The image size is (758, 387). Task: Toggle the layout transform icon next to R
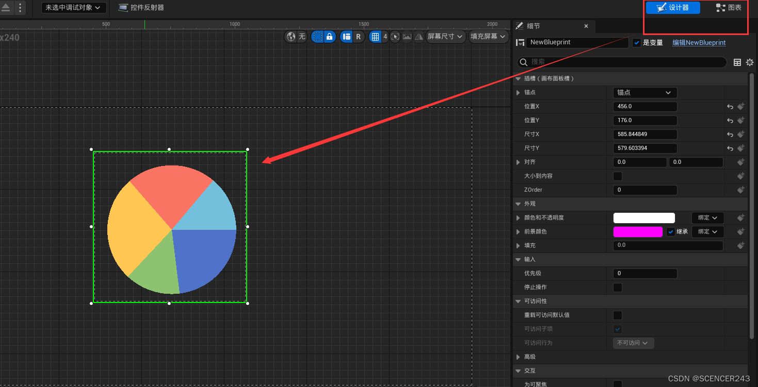point(347,37)
